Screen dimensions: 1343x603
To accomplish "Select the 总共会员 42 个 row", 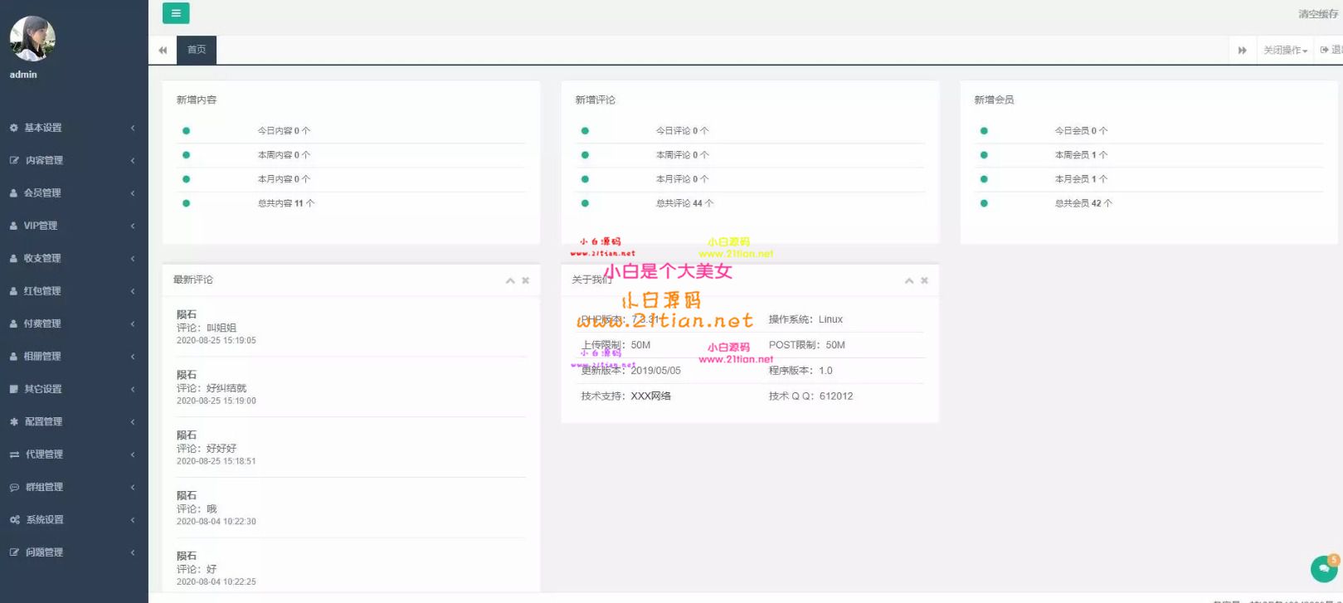I will point(1149,203).
